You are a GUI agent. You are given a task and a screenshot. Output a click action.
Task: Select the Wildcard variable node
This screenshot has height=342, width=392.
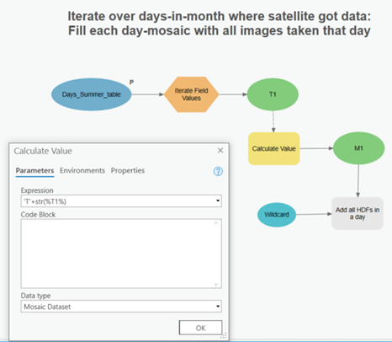277,215
